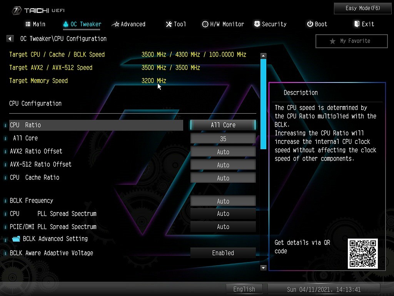Click the scrollbar down arrow
394x296 pixels.
click(263, 267)
